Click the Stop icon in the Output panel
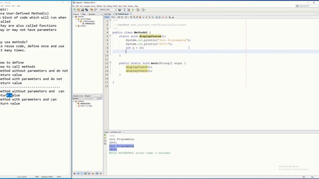This screenshot has height=179, width=319. [x=105, y=141]
